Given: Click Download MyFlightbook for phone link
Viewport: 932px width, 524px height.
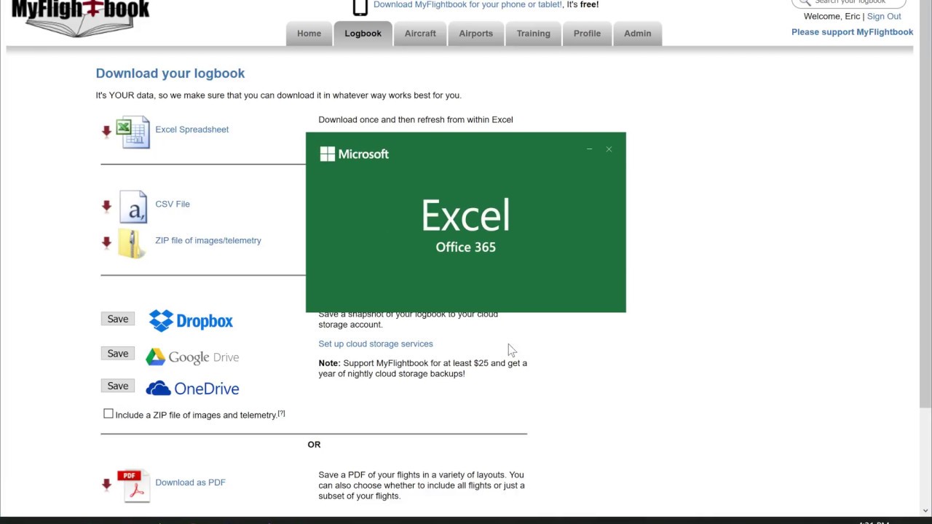Looking at the screenshot, I should click(x=468, y=4).
